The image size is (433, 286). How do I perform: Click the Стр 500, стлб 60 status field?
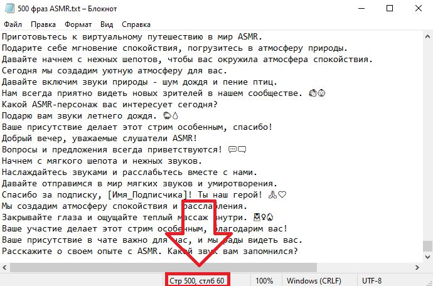[197, 281]
